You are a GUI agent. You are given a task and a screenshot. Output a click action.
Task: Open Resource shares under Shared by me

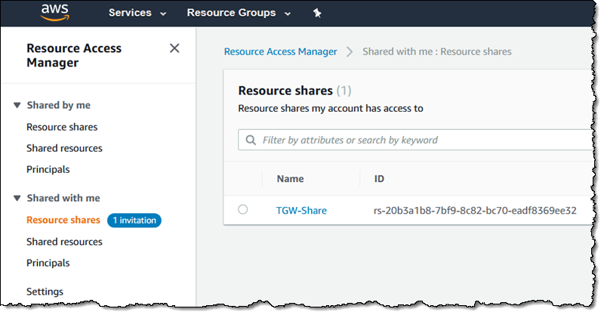coord(62,127)
